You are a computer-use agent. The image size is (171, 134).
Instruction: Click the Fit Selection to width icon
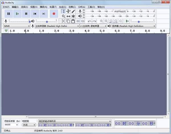(x=111, y=21)
